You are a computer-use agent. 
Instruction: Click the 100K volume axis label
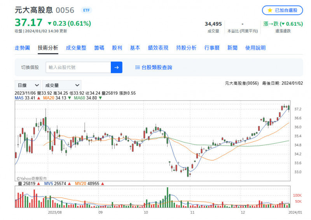pos(297,195)
